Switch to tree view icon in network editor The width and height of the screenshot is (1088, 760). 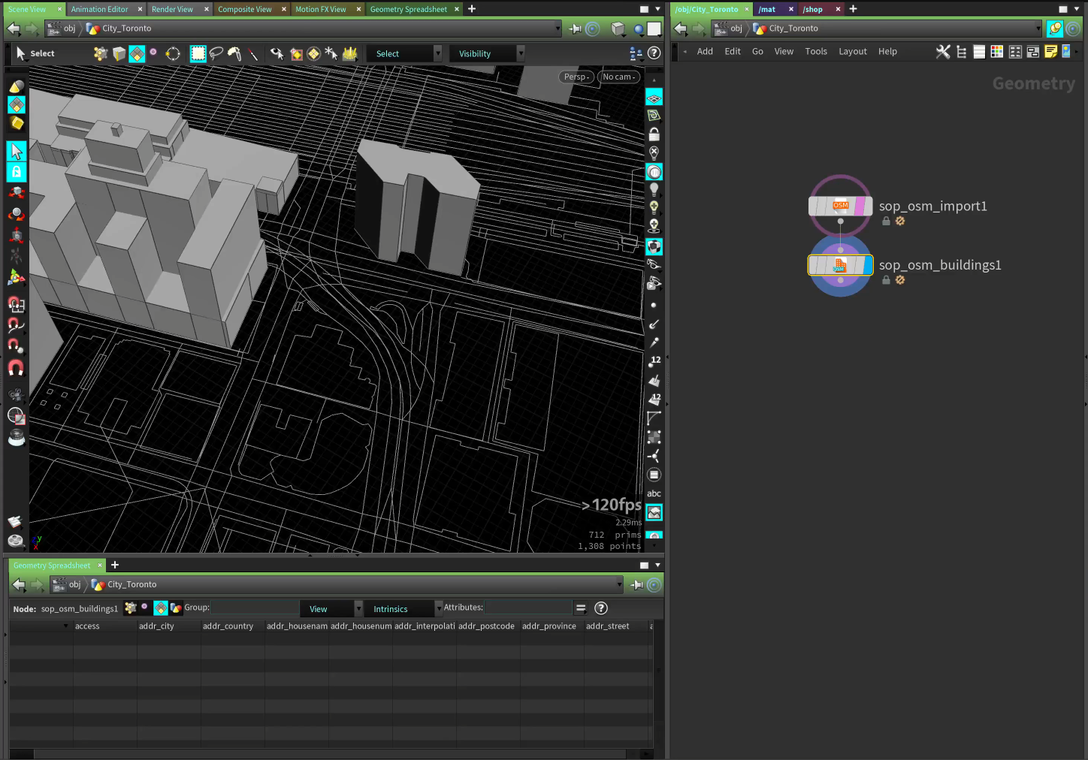[961, 52]
